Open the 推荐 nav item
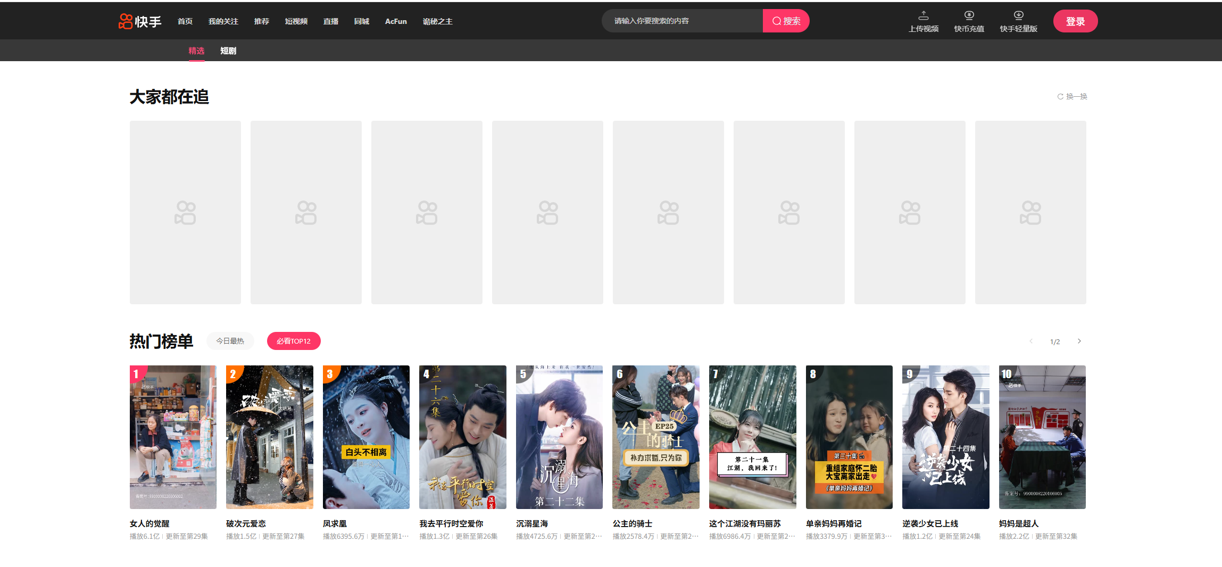The height and width of the screenshot is (567, 1222). pyautogui.click(x=262, y=21)
